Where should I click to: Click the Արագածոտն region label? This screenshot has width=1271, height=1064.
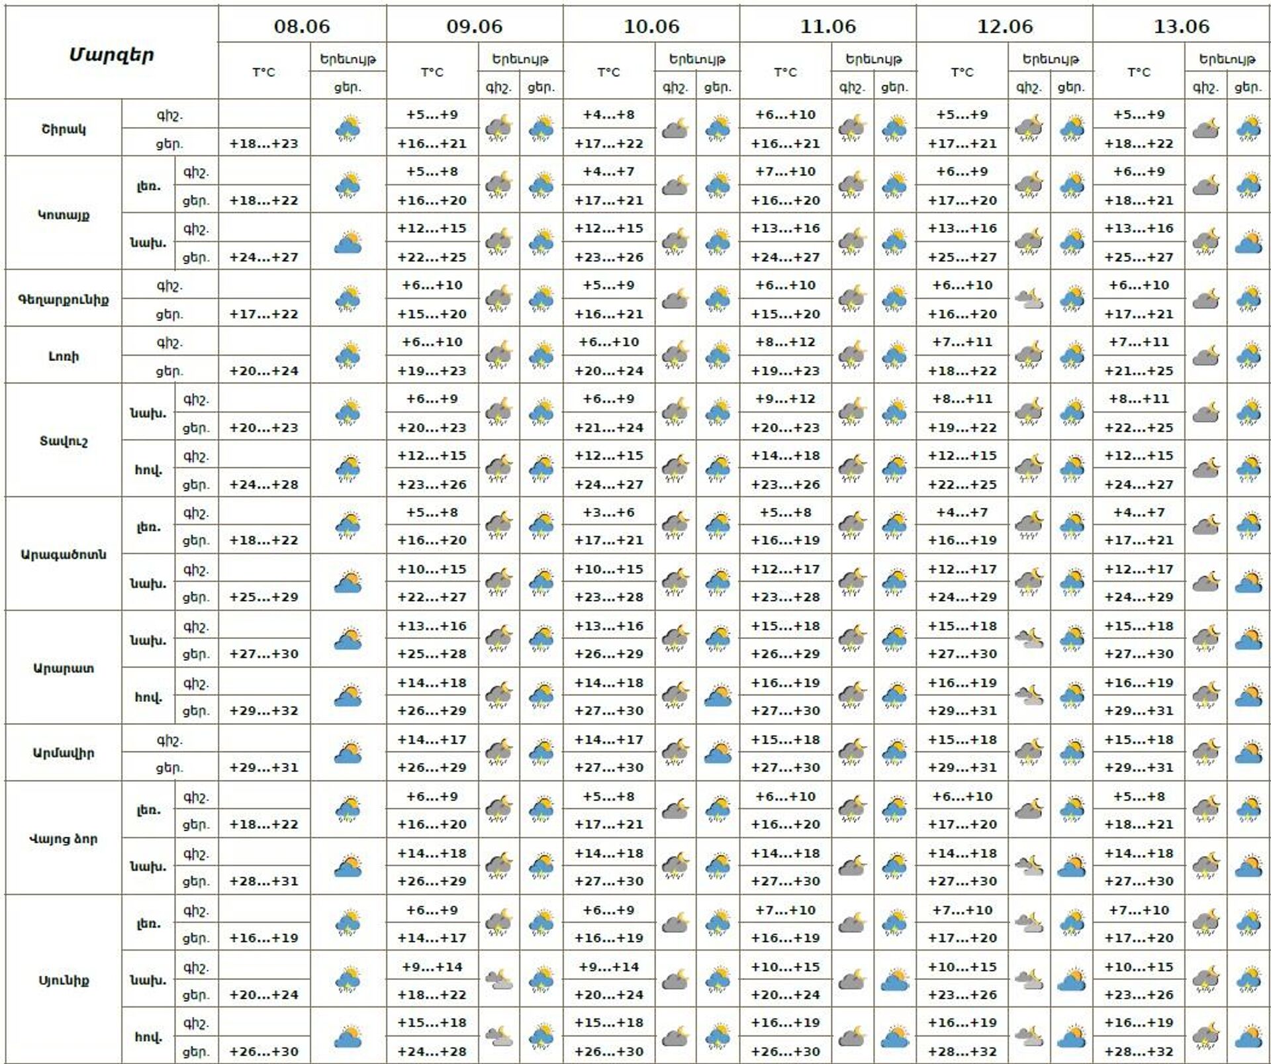click(x=64, y=554)
